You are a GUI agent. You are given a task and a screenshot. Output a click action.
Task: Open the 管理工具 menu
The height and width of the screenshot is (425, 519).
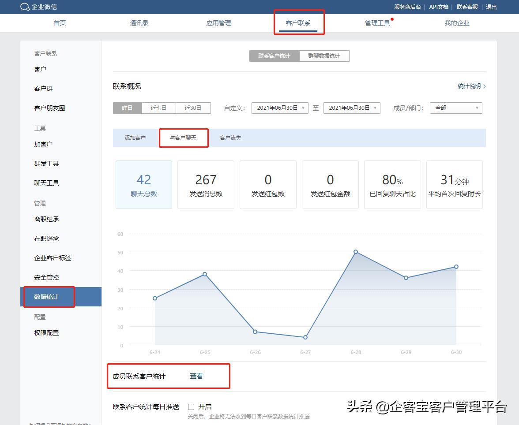pyautogui.click(x=378, y=22)
